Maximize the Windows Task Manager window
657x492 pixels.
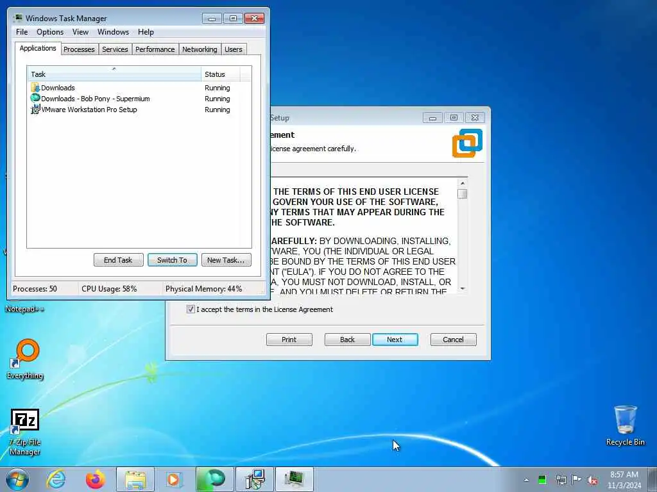pyautogui.click(x=233, y=19)
